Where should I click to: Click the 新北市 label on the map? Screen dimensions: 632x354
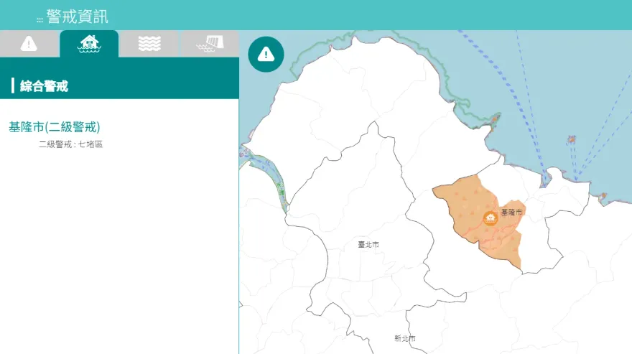pos(405,338)
